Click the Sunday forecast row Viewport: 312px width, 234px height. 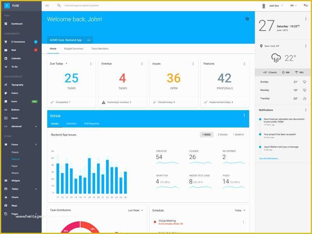click(x=283, y=82)
